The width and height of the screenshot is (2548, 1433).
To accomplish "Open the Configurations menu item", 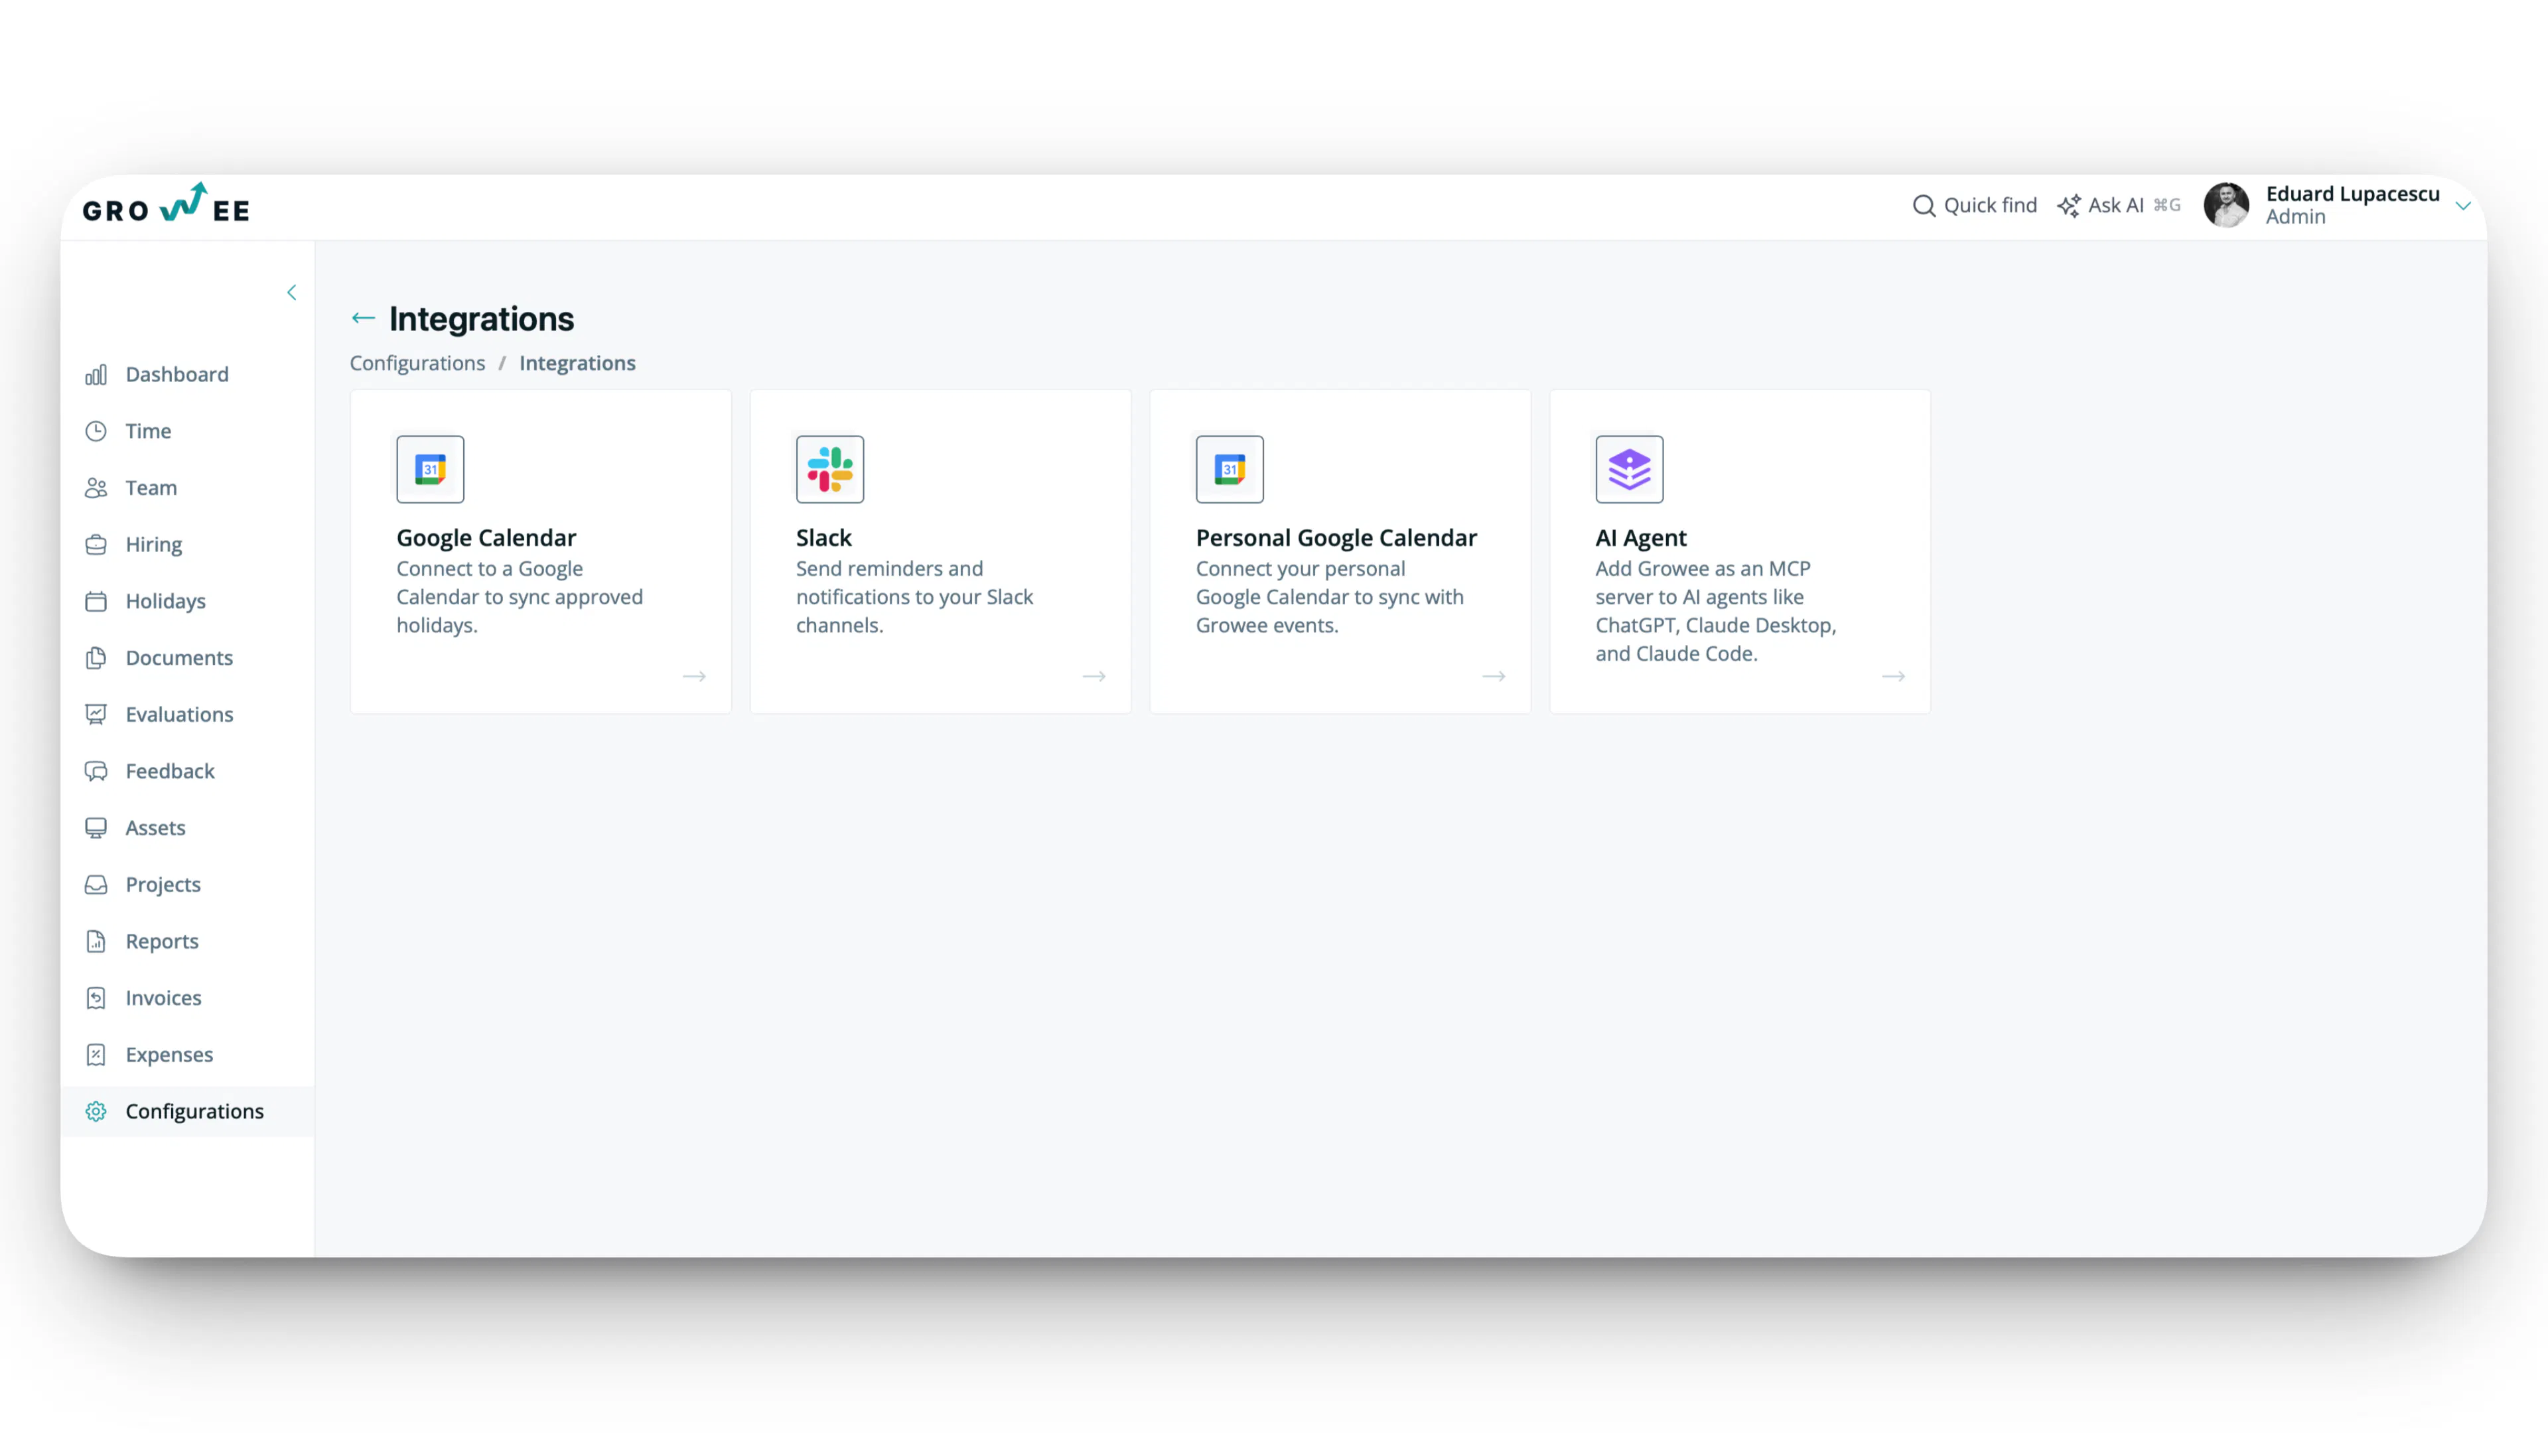I will pos(195,1111).
